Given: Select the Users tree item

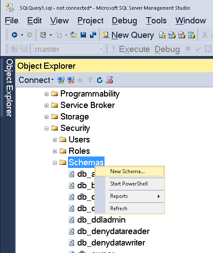Looking at the screenshot, I should pyautogui.click(x=79, y=140).
